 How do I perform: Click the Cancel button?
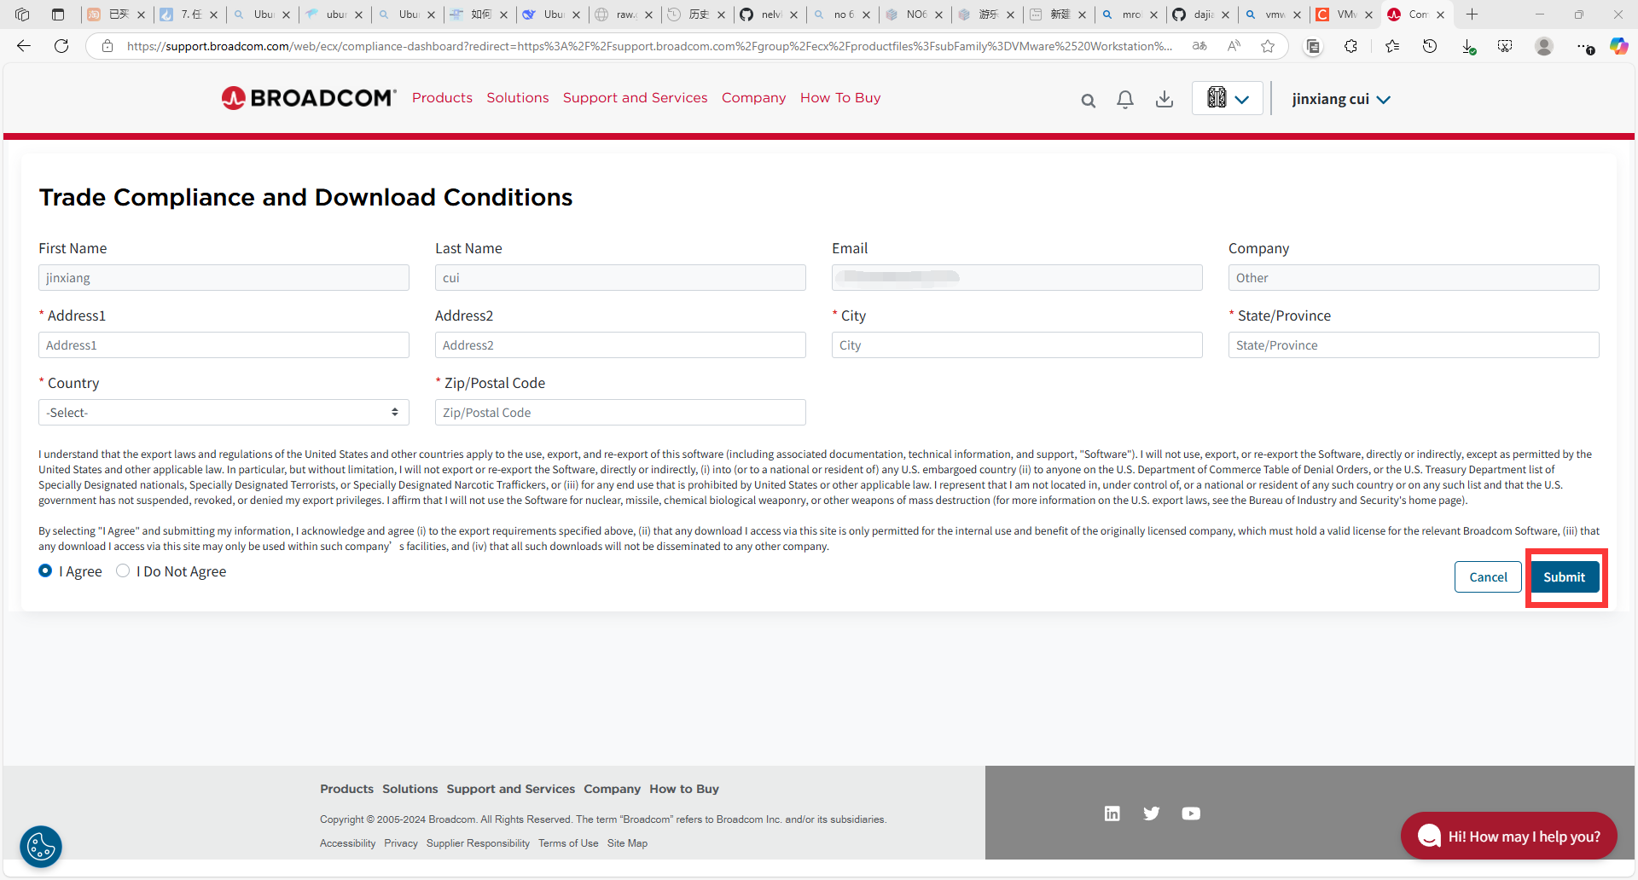click(x=1487, y=577)
